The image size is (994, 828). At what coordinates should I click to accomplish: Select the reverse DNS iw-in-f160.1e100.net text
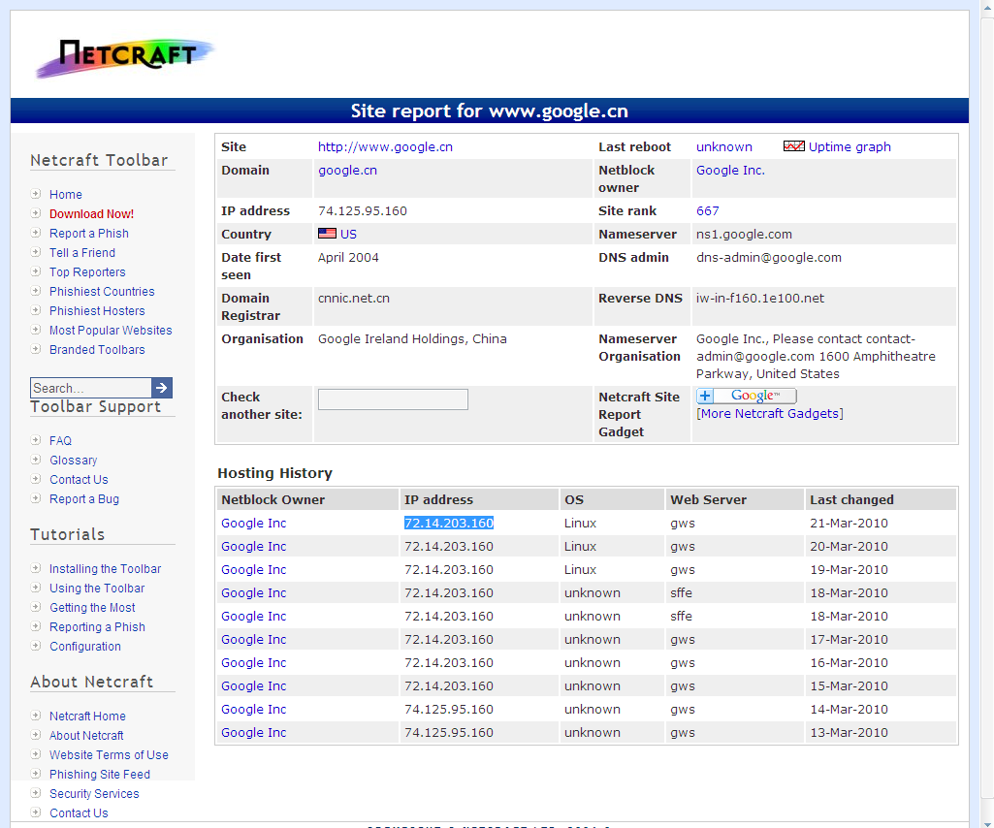coord(760,298)
